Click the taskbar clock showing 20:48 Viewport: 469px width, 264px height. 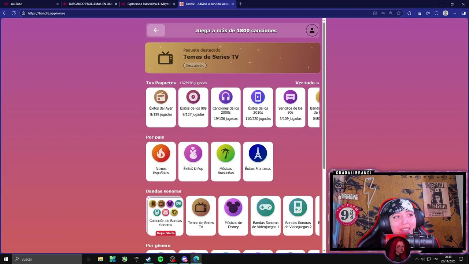(x=448, y=259)
